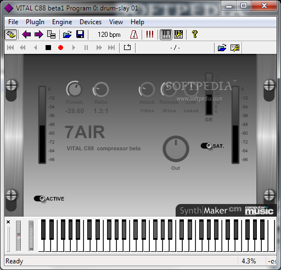Viewport: 281px width, 270px height.
Task: Click the computer music logo
Action: [260, 211]
